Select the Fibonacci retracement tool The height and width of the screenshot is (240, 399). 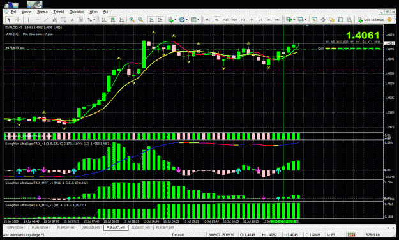63,20
